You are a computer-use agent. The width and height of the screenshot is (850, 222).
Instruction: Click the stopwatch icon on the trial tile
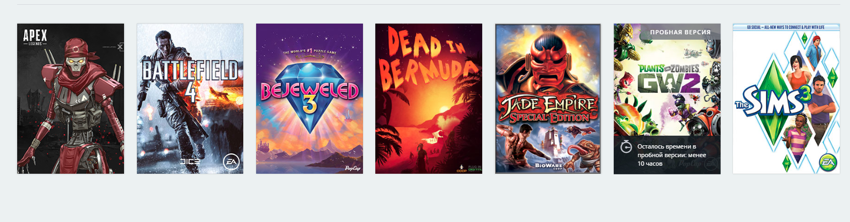[x=626, y=146]
